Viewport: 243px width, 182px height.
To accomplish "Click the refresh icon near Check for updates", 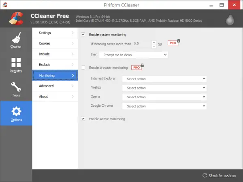I will click(x=205, y=175).
